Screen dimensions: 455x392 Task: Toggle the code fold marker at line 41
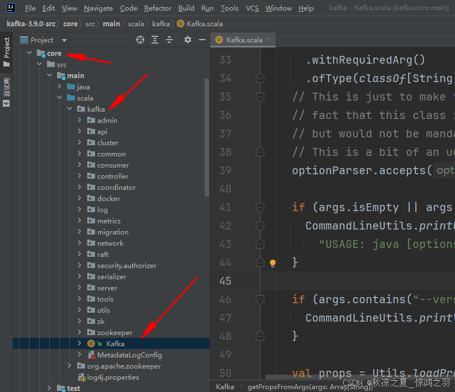pyautogui.click(x=260, y=207)
